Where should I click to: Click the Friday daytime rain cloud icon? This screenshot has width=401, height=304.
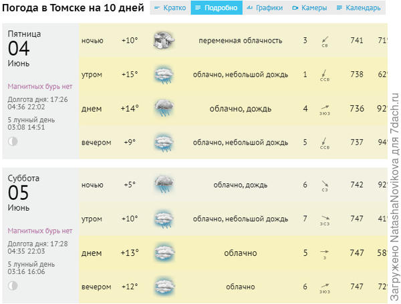(163, 108)
